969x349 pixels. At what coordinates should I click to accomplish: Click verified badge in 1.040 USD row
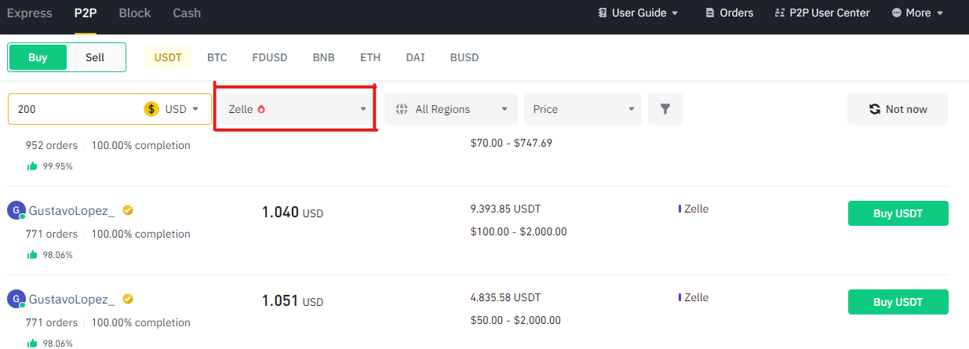coord(127,210)
